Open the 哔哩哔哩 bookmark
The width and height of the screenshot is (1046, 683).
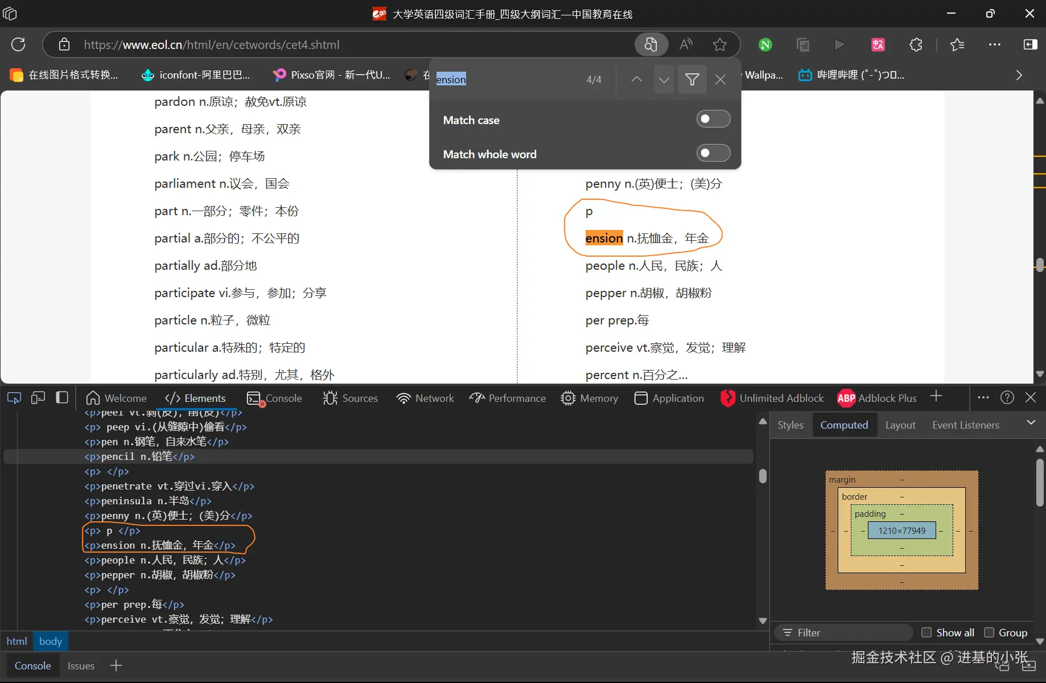click(851, 75)
